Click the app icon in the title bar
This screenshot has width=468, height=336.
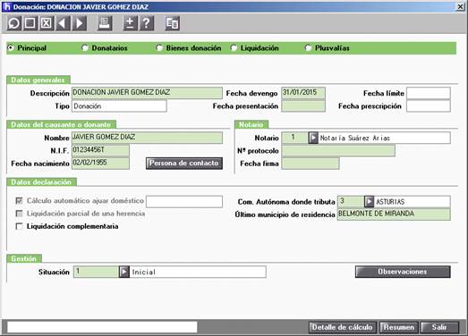[x=6, y=6]
